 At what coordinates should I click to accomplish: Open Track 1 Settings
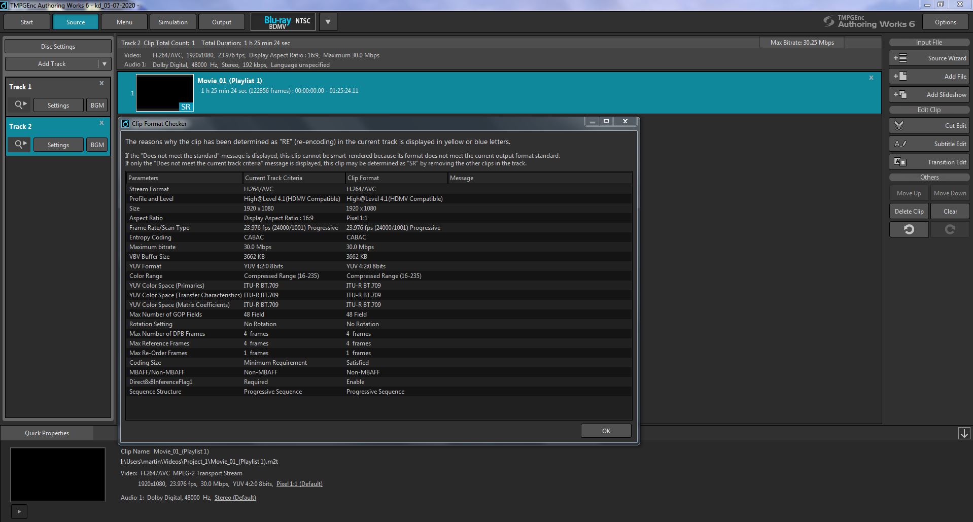pyautogui.click(x=58, y=105)
